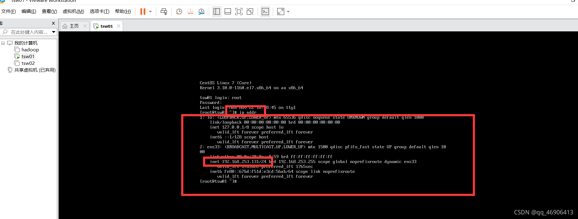Open the 文件(F) menu

click(x=9, y=11)
